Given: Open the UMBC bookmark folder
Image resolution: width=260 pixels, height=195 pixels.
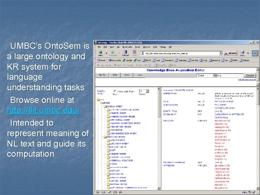Looking at the screenshot, I should [x=234, y=60].
